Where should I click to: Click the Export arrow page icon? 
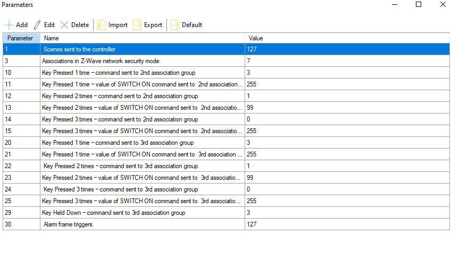click(137, 25)
